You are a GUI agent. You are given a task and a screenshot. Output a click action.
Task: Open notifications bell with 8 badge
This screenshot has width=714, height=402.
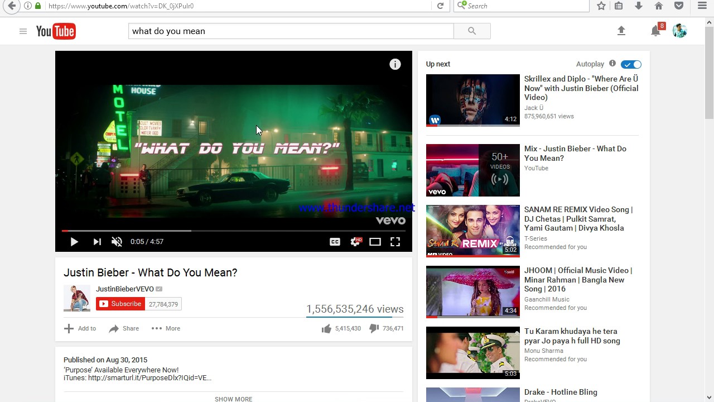[x=656, y=31]
